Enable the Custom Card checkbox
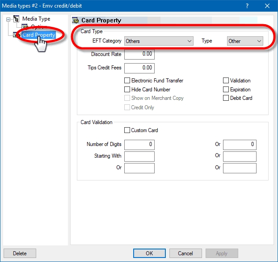Screen dimensions: 278x262 127,130
